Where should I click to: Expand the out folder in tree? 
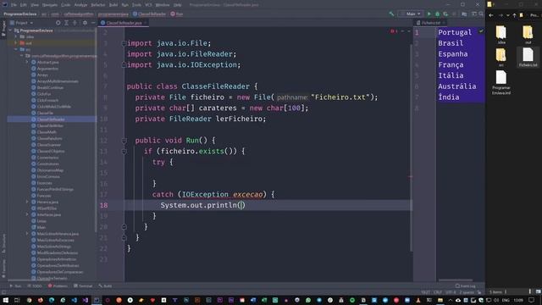(x=16, y=43)
